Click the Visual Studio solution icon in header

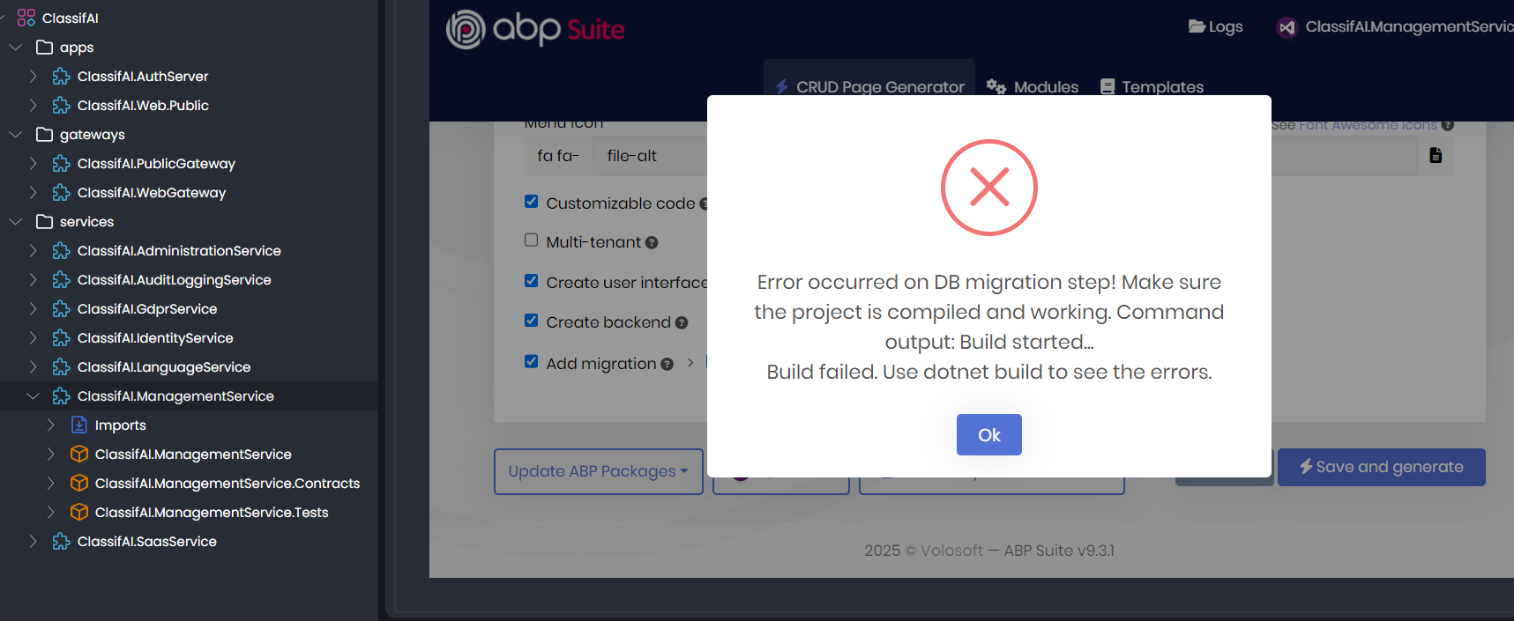[1287, 27]
